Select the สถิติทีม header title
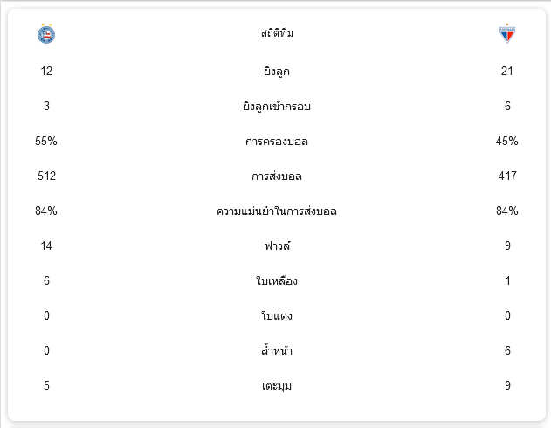This screenshot has width=551, height=428. (277, 33)
